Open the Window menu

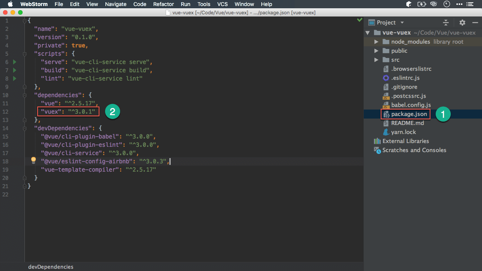244,4
